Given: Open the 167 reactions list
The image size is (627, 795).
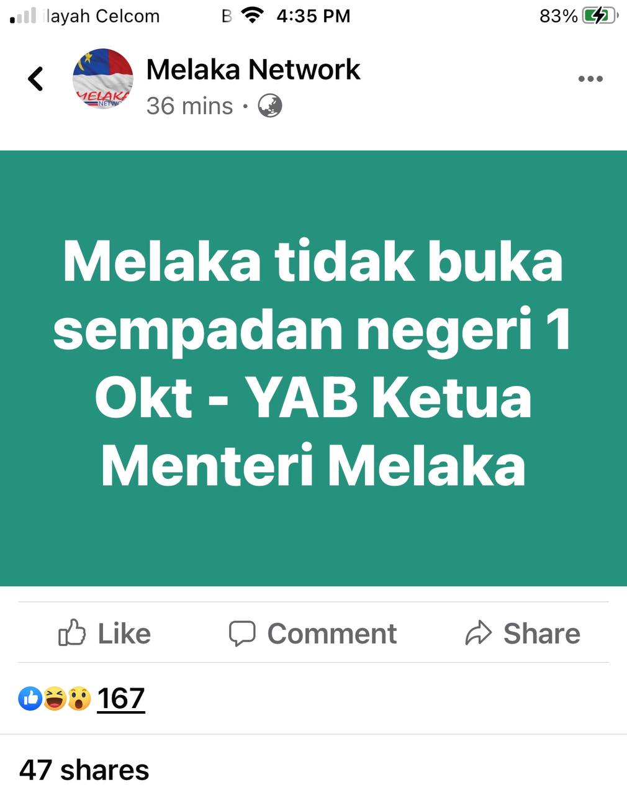Looking at the screenshot, I should (x=121, y=698).
